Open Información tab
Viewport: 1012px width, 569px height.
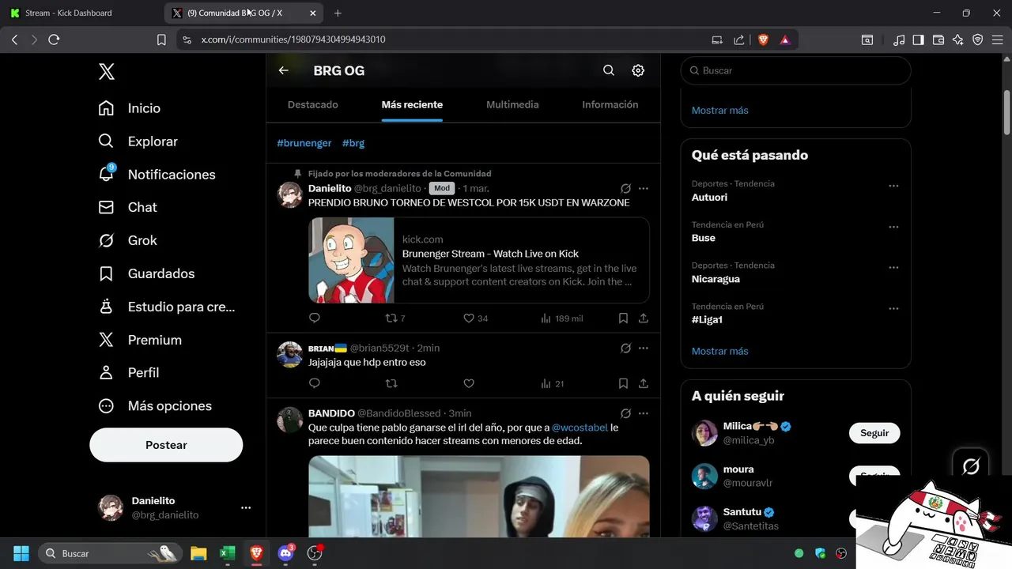click(x=610, y=104)
